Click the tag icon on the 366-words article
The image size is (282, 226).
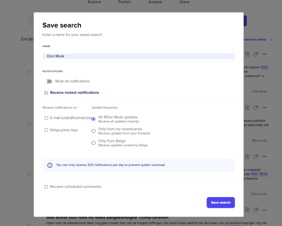[x=256, y=107]
